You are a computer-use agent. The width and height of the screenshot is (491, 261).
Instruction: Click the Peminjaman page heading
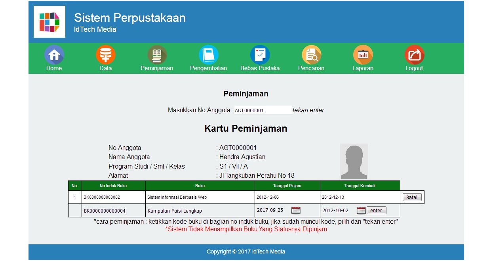(x=246, y=94)
